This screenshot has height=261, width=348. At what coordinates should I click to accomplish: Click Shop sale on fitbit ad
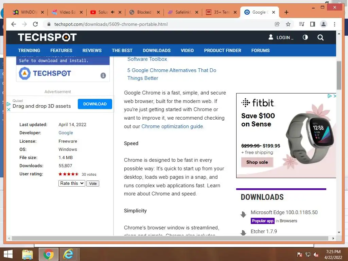(257, 162)
